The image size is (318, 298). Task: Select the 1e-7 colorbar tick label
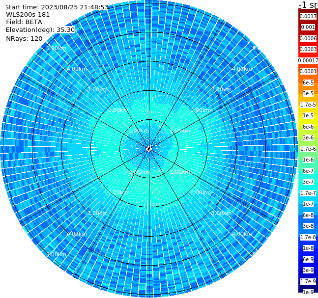308,204
